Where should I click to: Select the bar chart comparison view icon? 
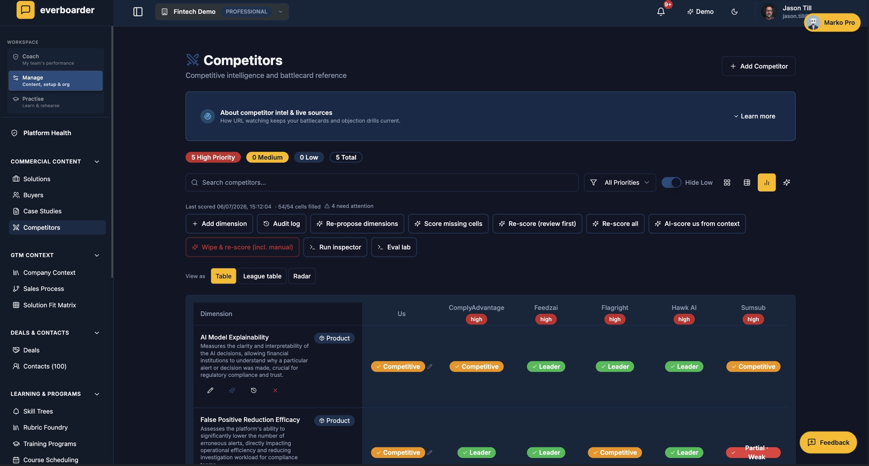(766, 182)
